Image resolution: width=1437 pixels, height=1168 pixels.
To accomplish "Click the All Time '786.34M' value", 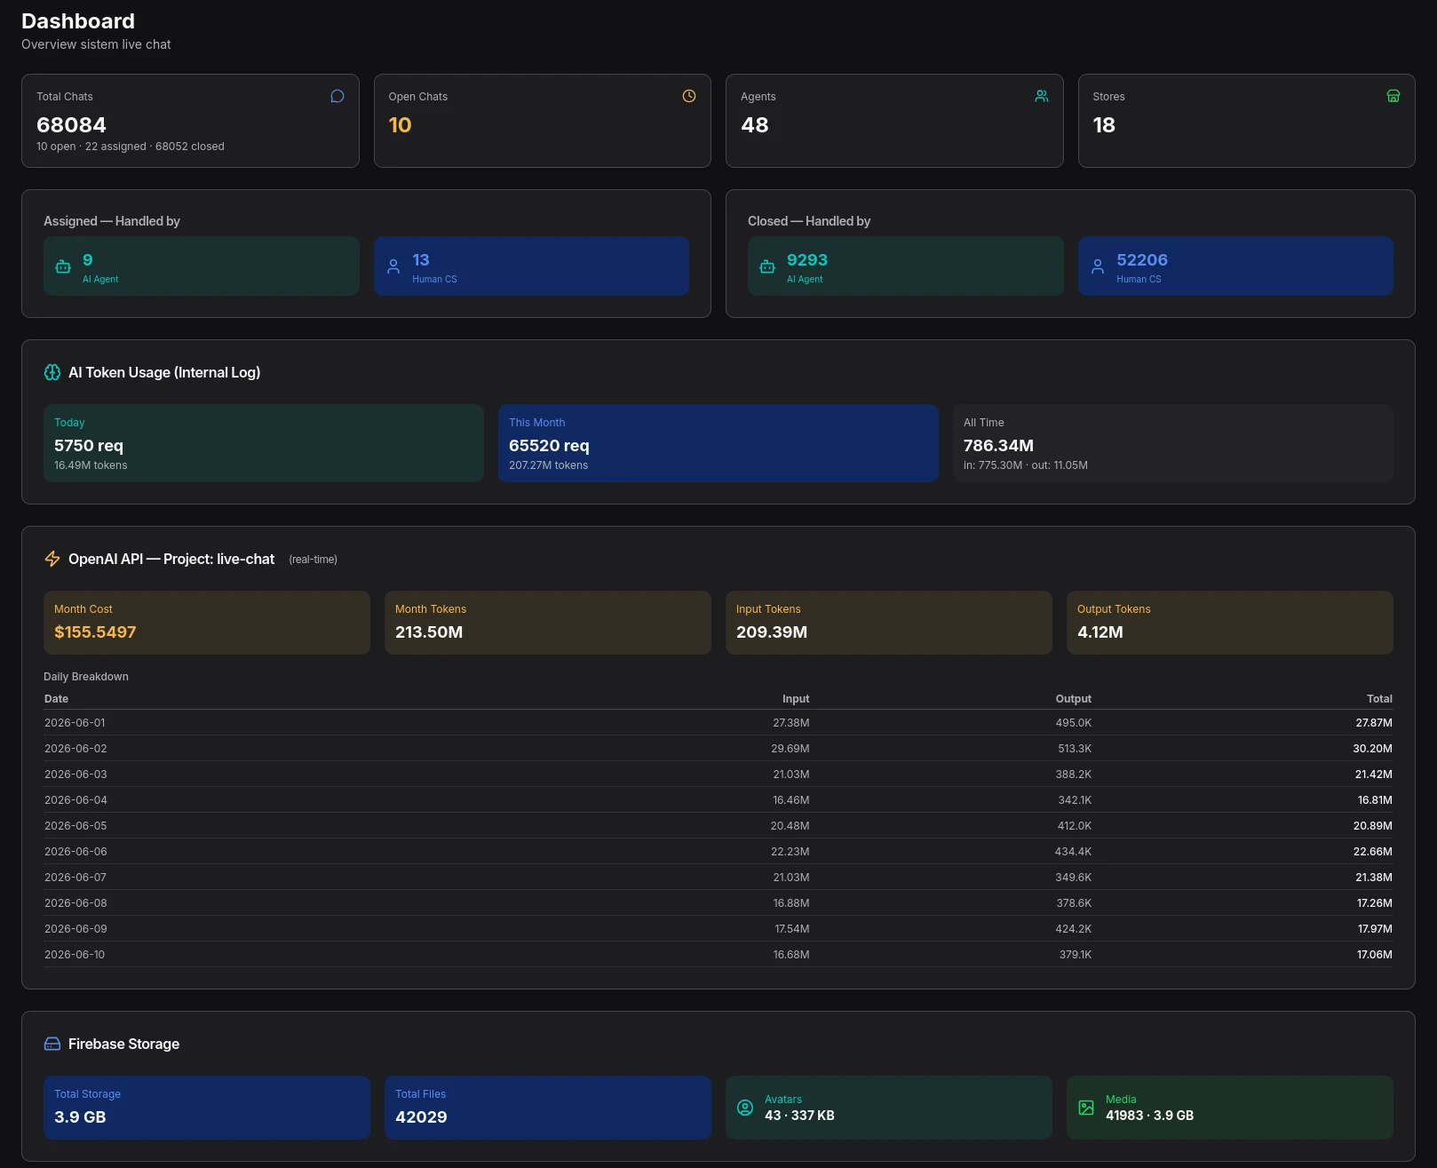I will pyautogui.click(x=998, y=446).
